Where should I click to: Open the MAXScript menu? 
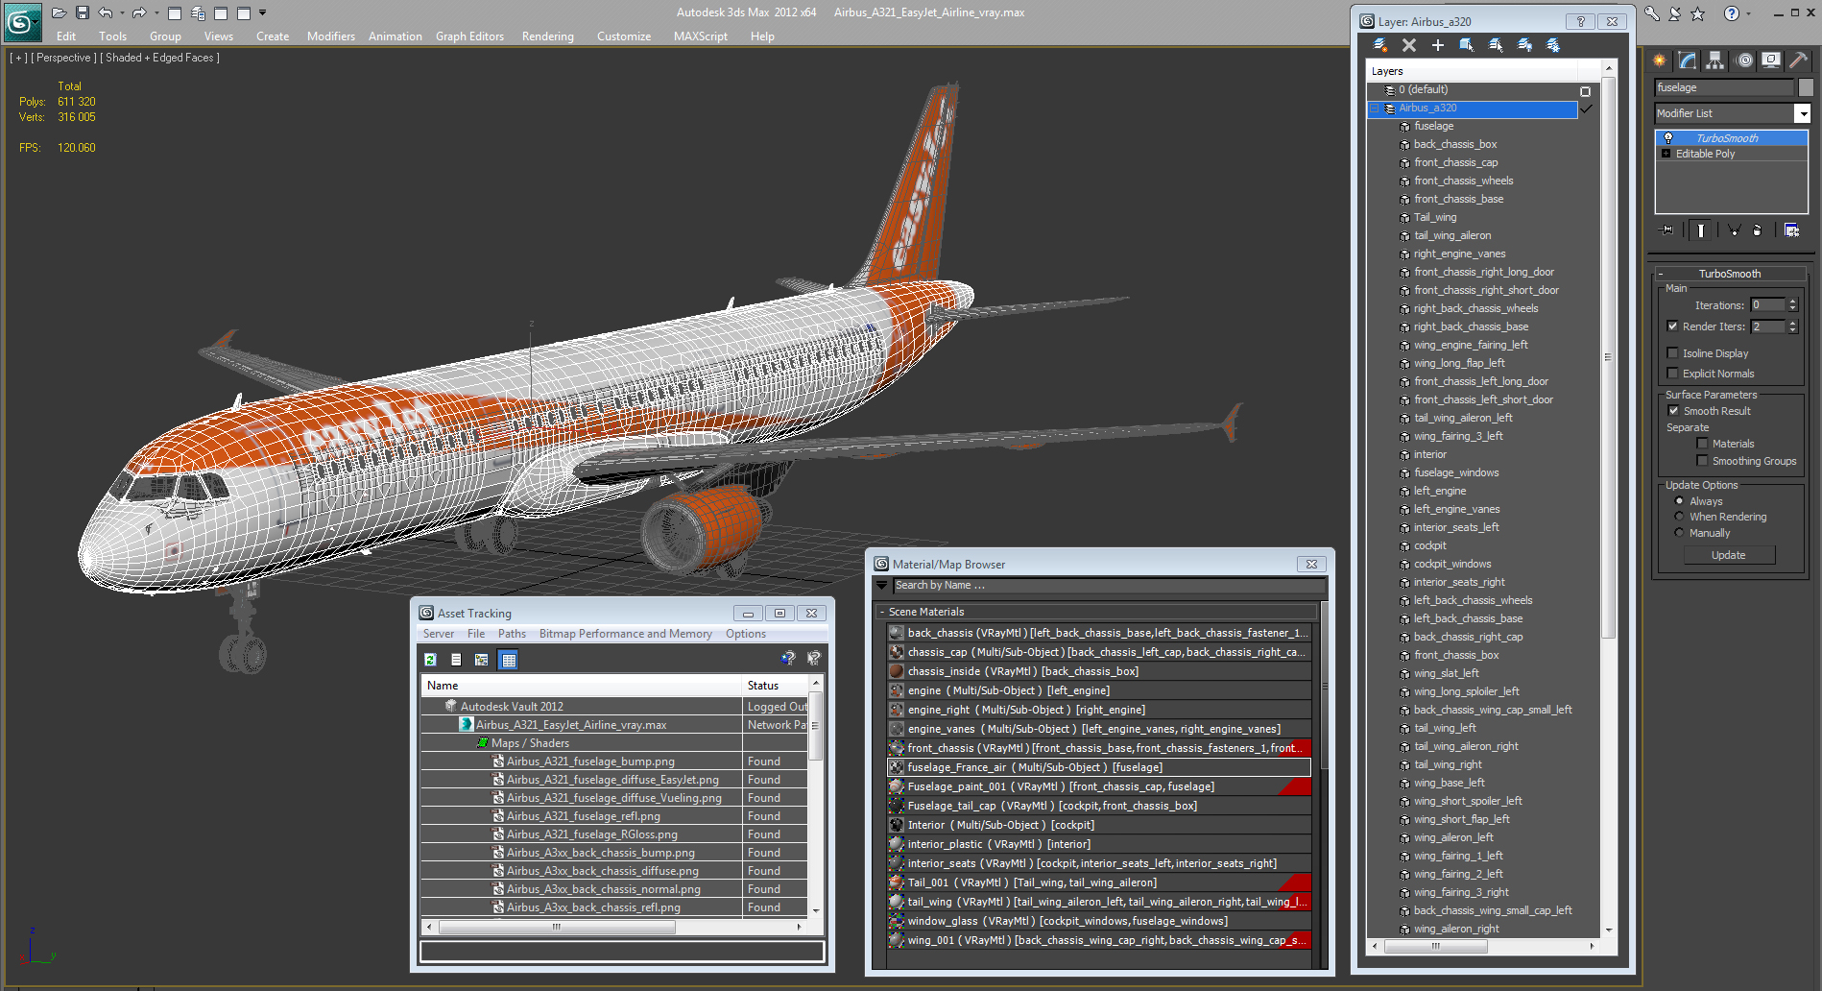pyautogui.click(x=700, y=36)
